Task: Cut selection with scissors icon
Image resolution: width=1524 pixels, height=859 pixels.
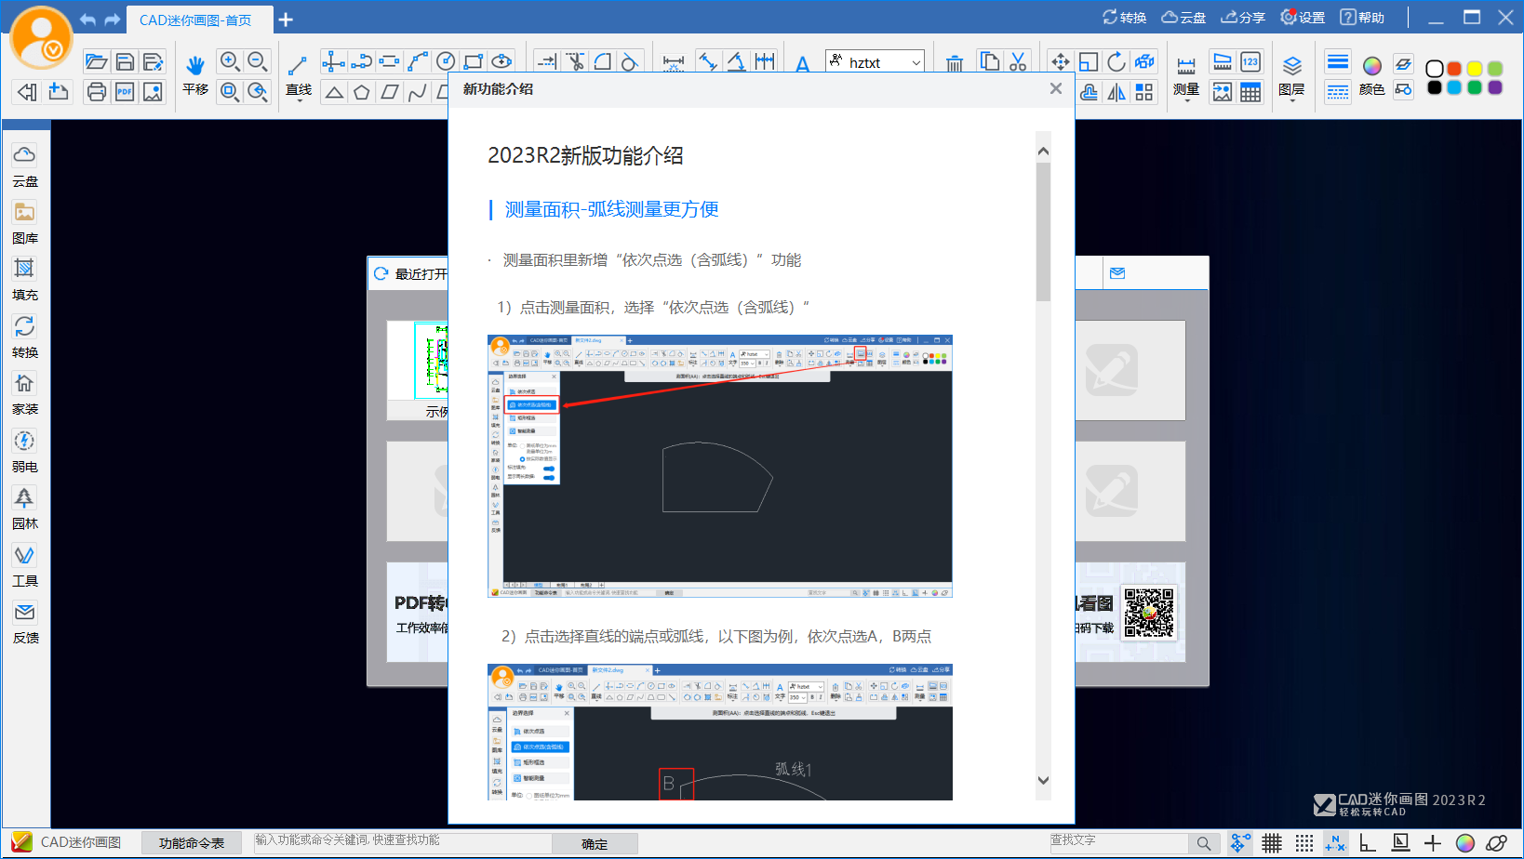Action: 1018,61
